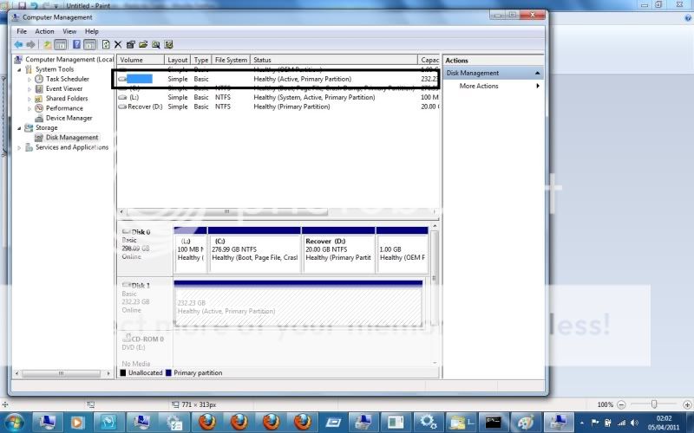Open the View menu

click(x=69, y=31)
